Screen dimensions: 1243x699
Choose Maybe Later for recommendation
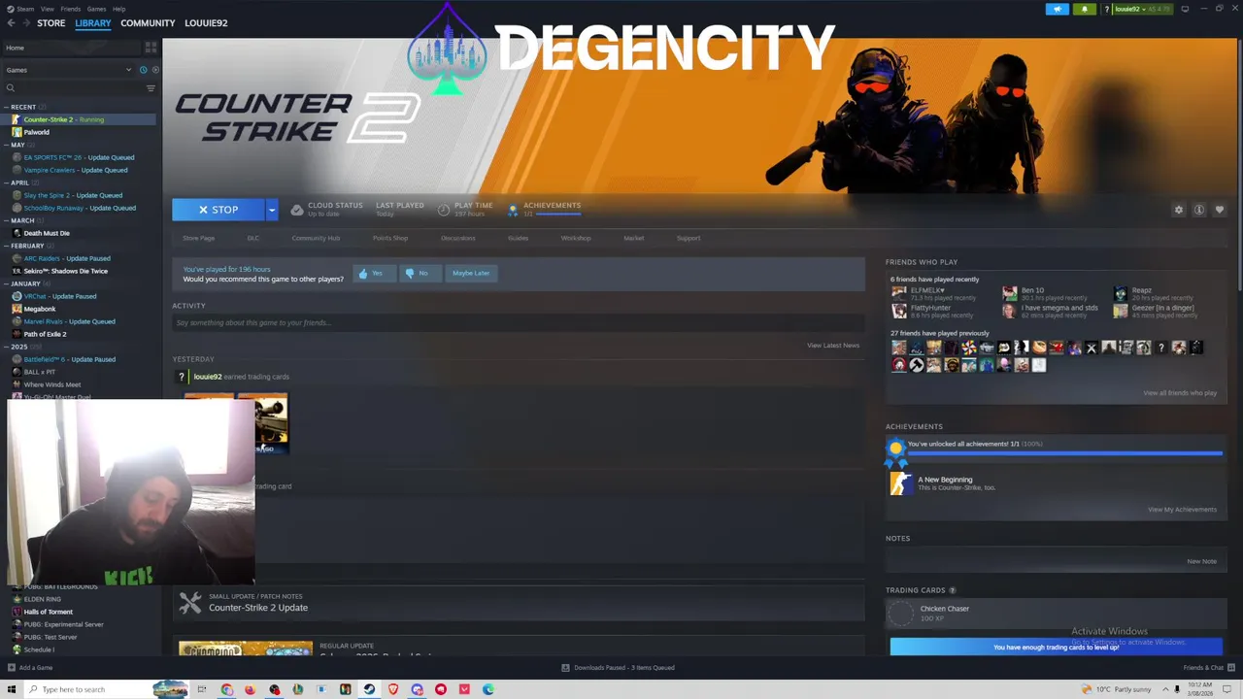[x=471, y=274]
